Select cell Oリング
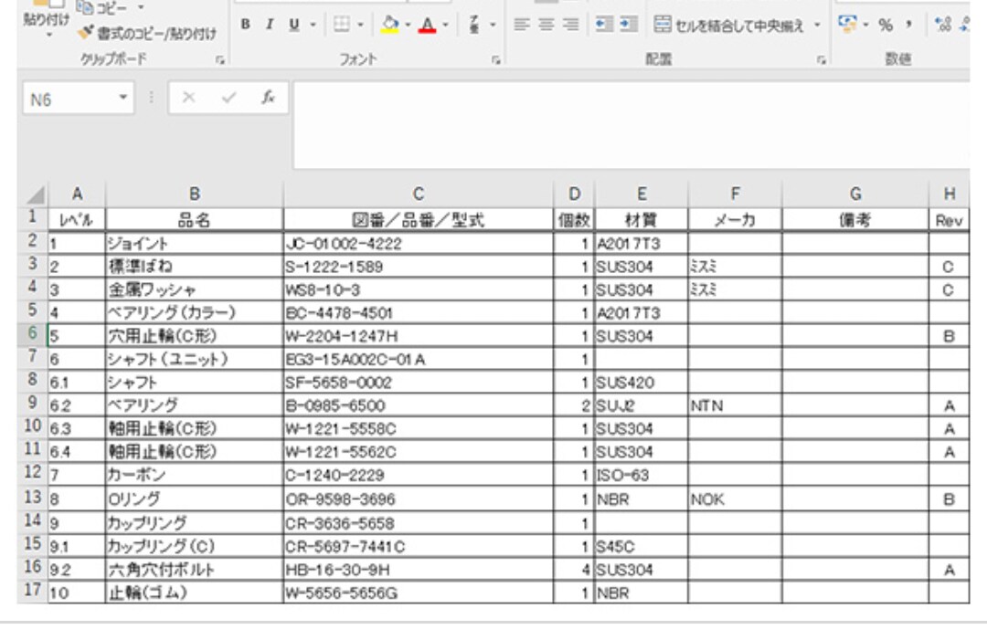This screenshot has height=640, width=987. (x=194, y=498)
